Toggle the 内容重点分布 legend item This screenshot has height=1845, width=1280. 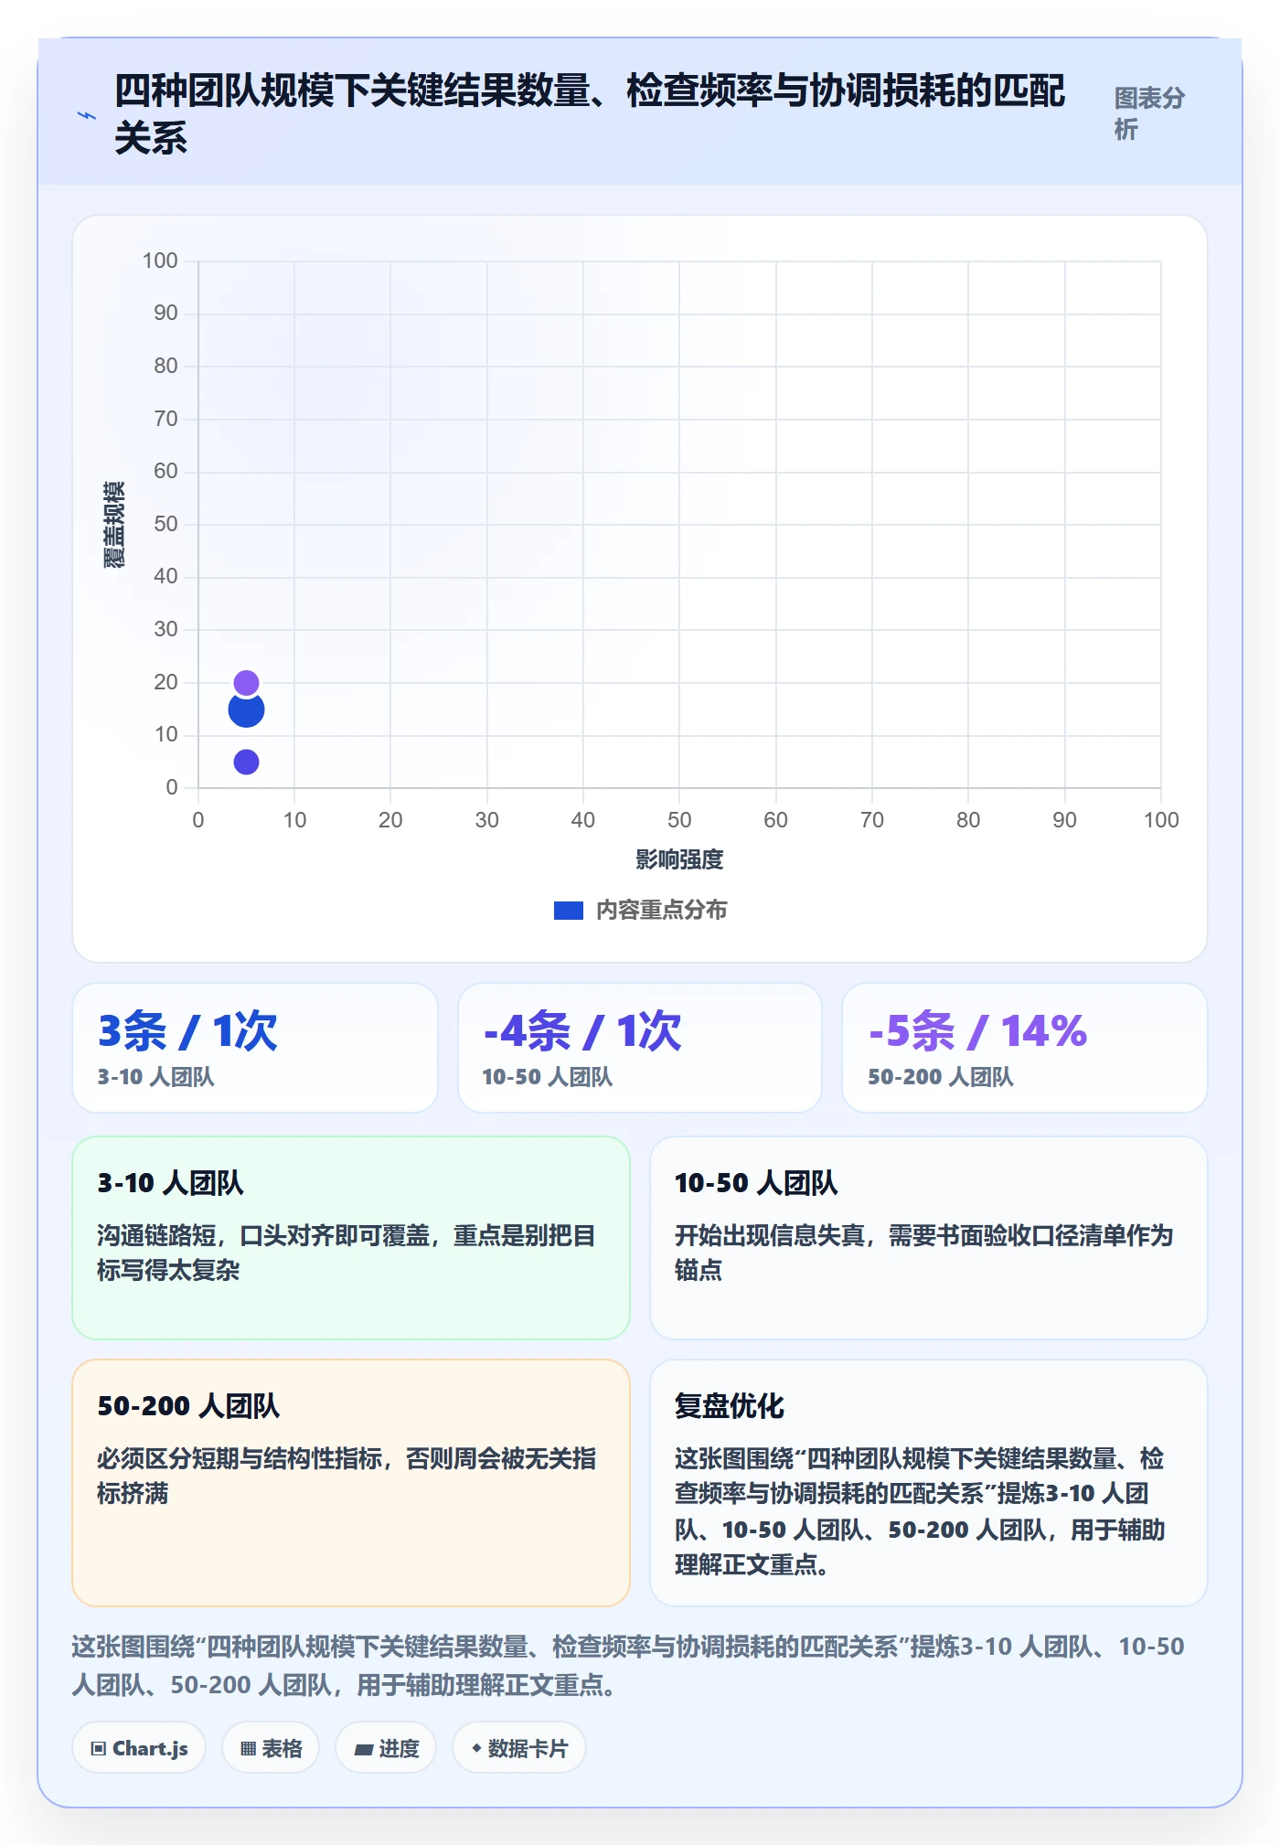640,910
